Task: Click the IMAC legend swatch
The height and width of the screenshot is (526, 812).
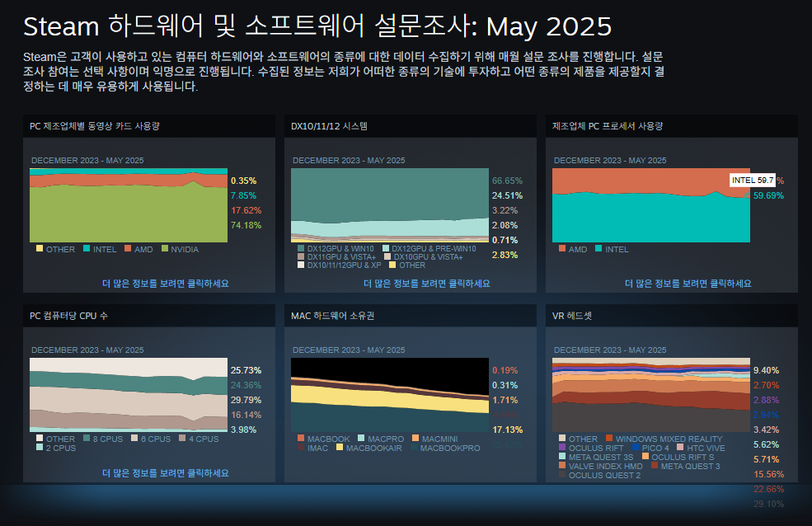Action: point(301,448)
